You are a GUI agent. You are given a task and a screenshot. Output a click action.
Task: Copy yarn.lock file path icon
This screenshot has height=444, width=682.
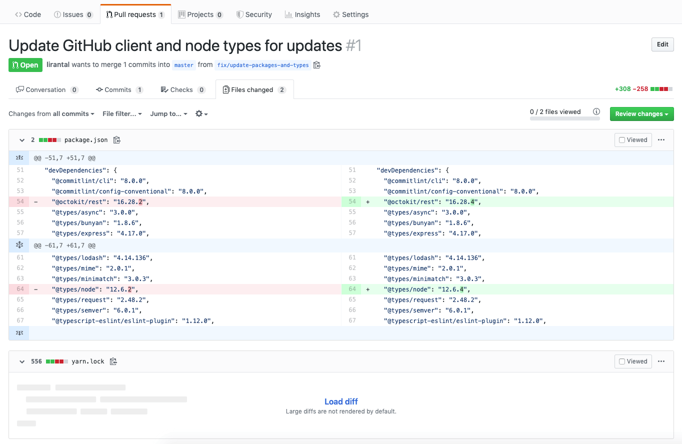[x=113, y=361]
